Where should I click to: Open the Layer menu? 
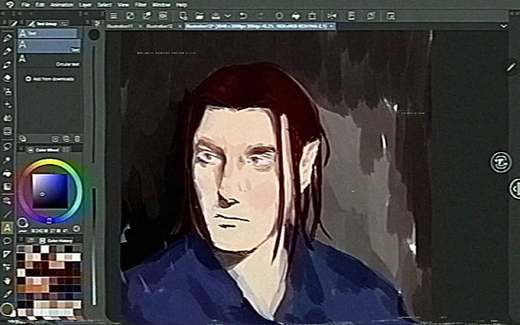[x=85, y=5]
